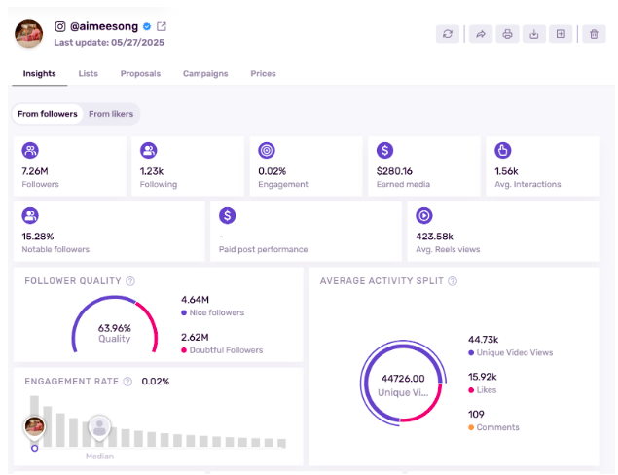Click the Engagement Rate info icon

[127, 382]
